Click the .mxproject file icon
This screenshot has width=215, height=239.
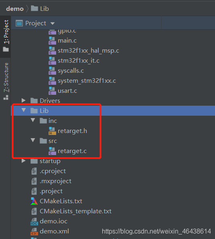(34, 181)
